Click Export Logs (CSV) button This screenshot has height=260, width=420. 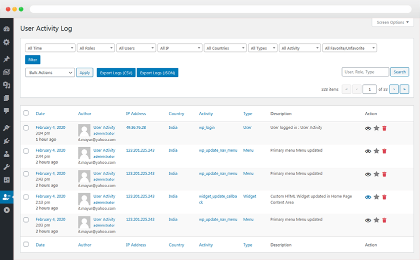pos(115,72)
